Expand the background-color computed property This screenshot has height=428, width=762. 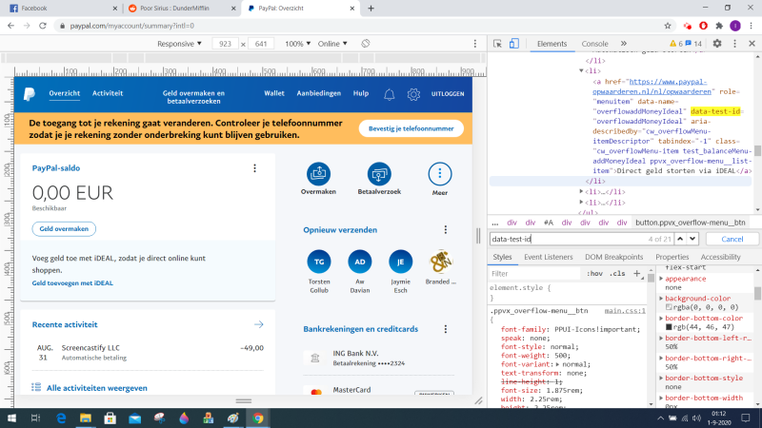[662, 299]
